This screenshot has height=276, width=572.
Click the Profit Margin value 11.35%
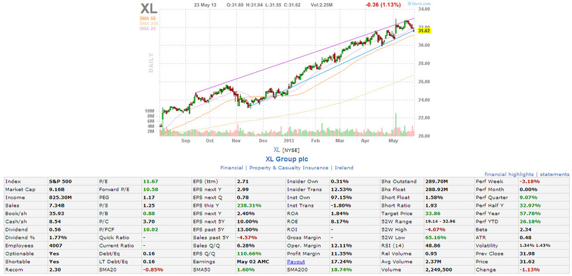[x=341, y=254]
